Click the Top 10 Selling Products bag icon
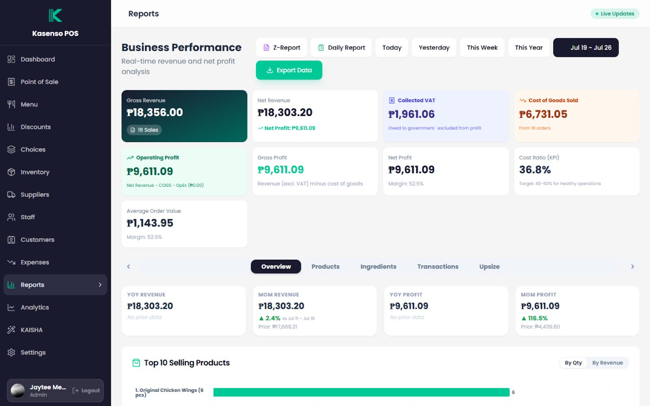 click(x=136, y=363)
